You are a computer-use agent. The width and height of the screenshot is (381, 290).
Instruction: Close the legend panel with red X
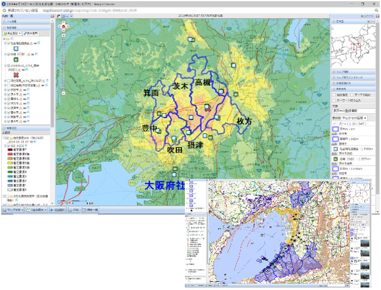52,16
